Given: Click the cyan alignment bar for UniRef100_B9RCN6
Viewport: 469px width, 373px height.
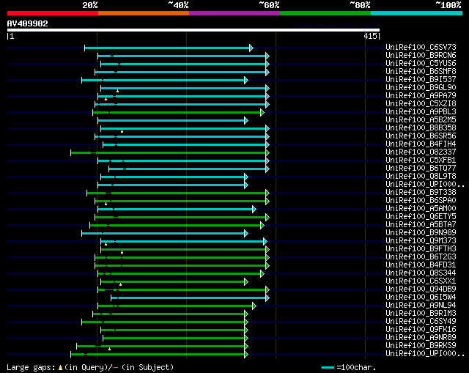Looking at the screenshot, I should pyautogui.click(x=182, y=56).
